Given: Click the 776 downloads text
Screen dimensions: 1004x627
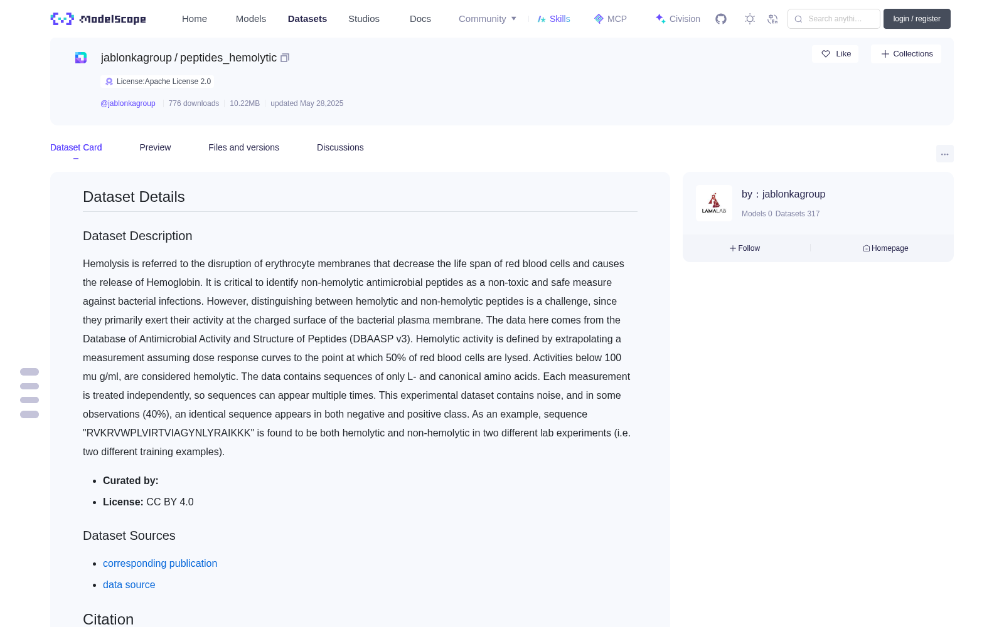Looking at the screenshot, I should click(x=194, y=103).
